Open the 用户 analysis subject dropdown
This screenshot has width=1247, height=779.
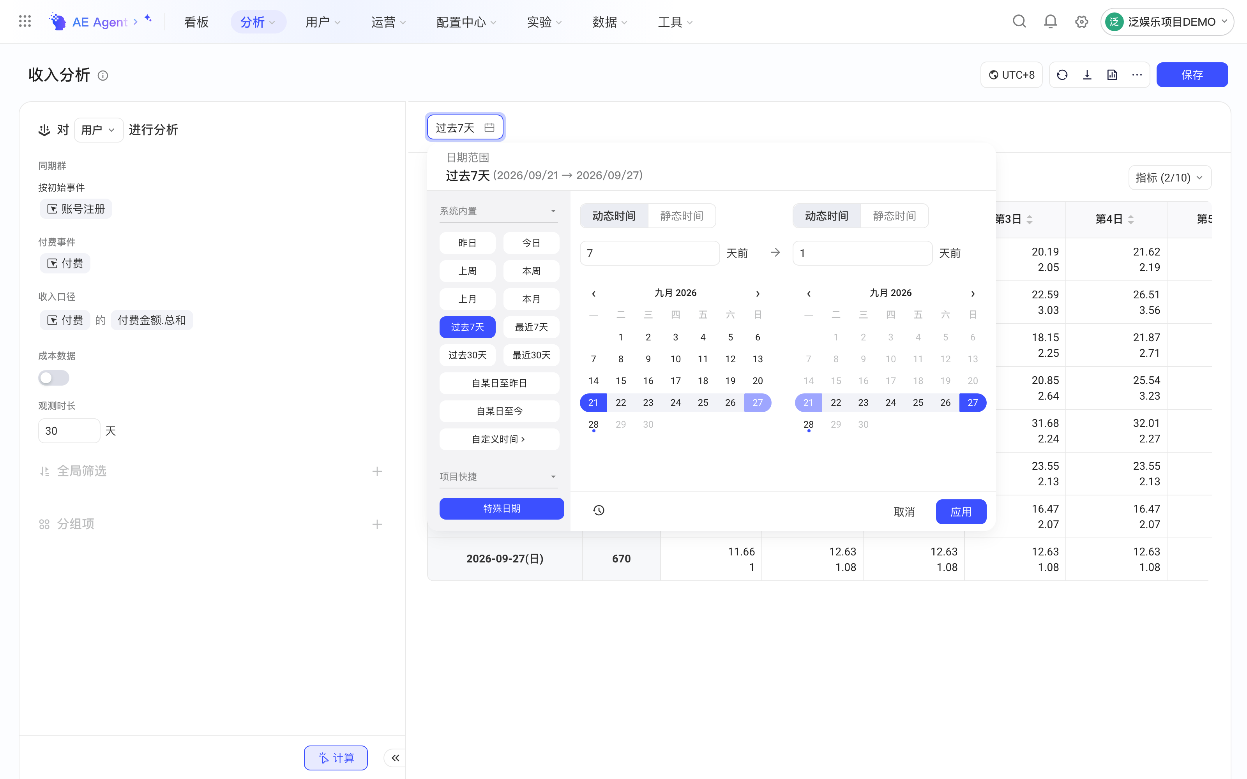[x=99, y=130]
